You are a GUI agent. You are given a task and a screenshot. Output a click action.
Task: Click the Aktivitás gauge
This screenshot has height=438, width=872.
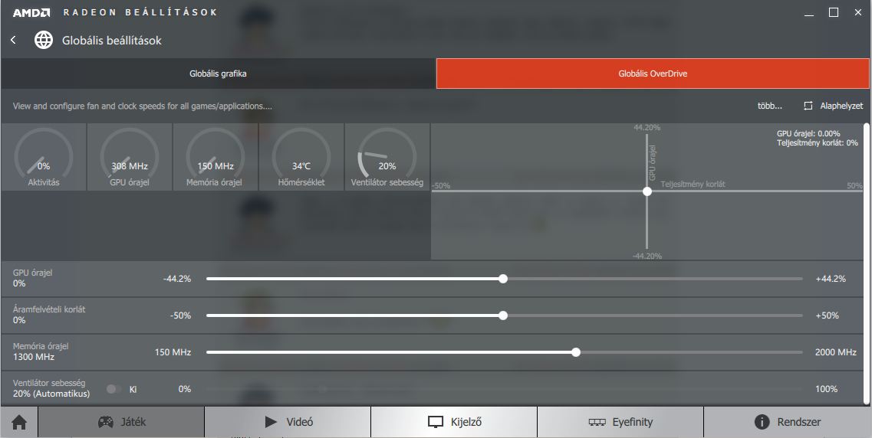point(44,157)
